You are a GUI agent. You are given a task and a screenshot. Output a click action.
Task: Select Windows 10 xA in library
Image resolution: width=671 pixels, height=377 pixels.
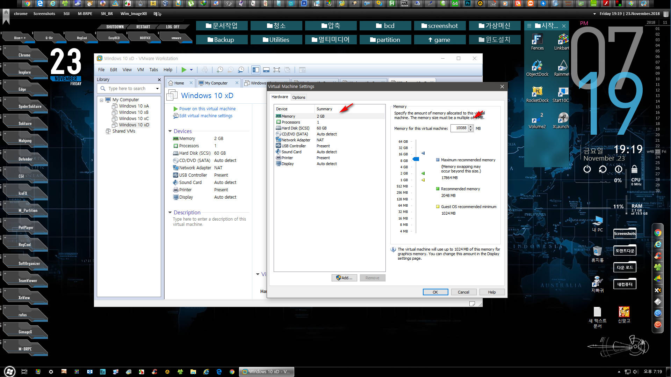(x=130, y=106)
